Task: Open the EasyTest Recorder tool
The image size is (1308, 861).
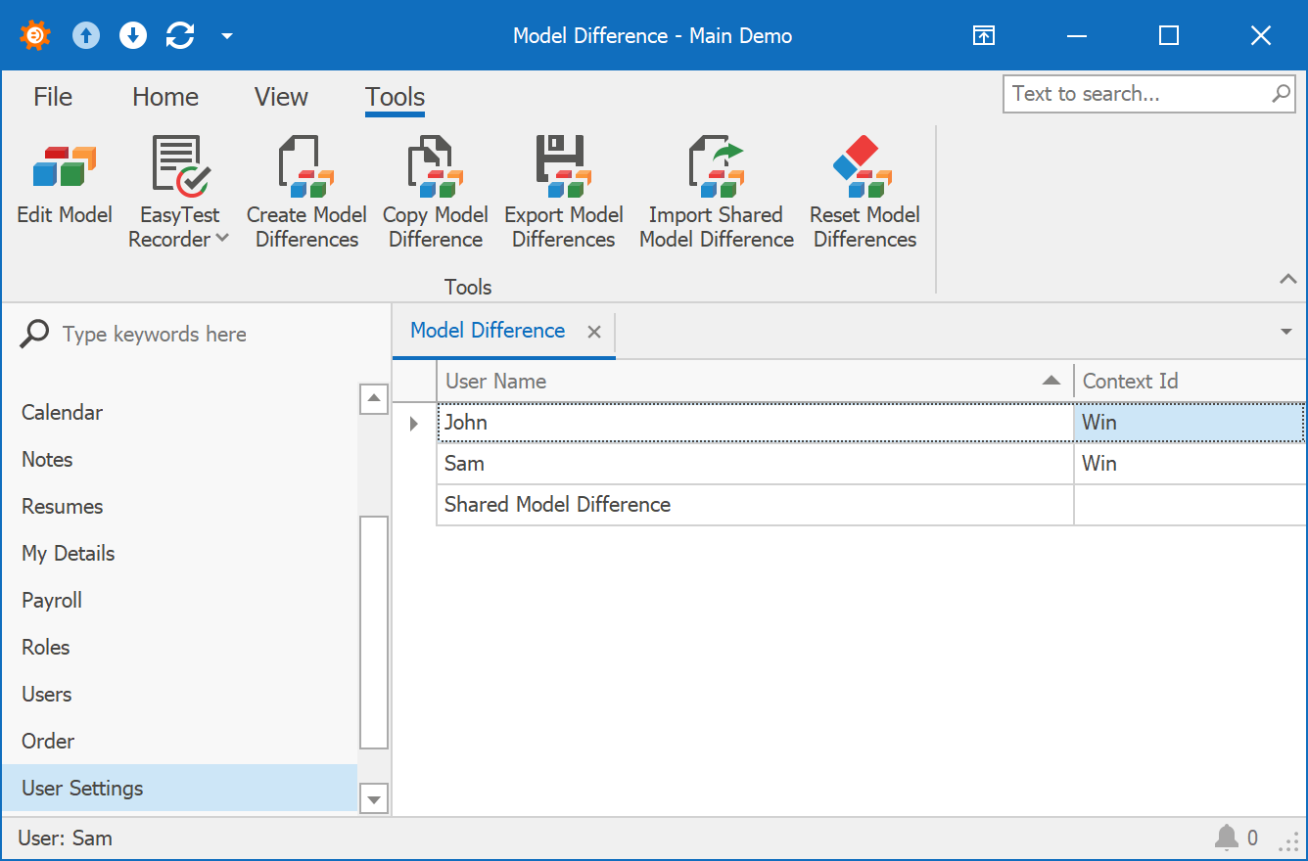Action: click(x=180, y=166)
